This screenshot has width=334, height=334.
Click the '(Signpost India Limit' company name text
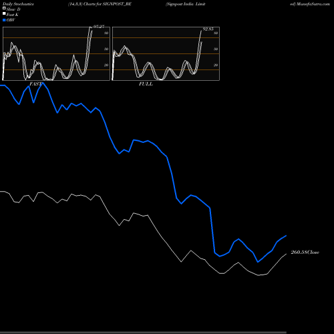pyautogui.click(x=185, y=4)
